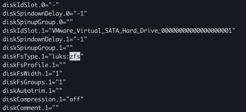Click the diskCompression.1 key name
Viewport: 246px width, 112px height.
(x=33, y=99)
